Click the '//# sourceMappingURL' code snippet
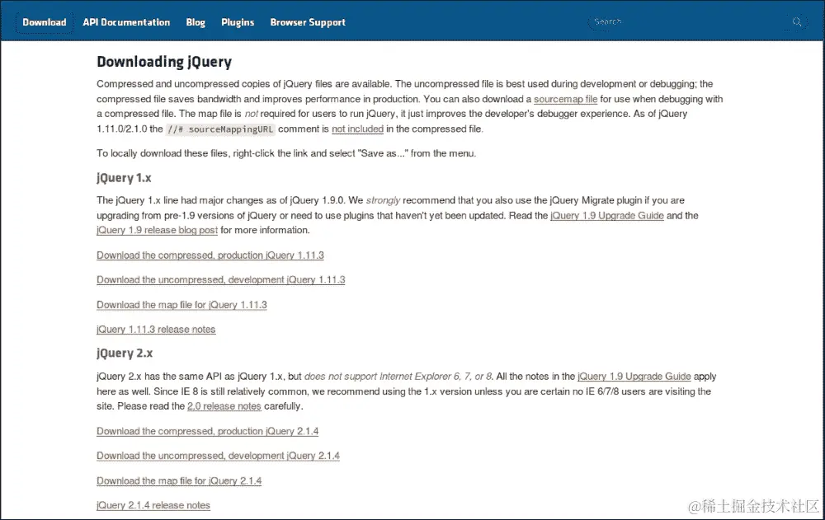 (220, 129)
